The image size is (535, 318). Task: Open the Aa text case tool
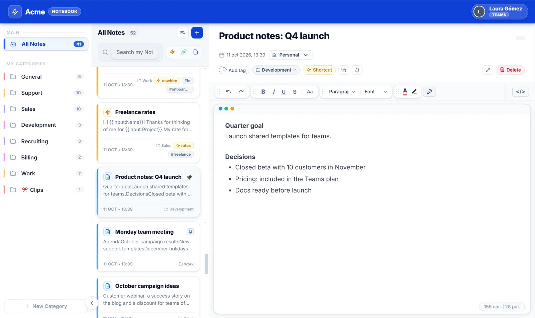[310, 92]
